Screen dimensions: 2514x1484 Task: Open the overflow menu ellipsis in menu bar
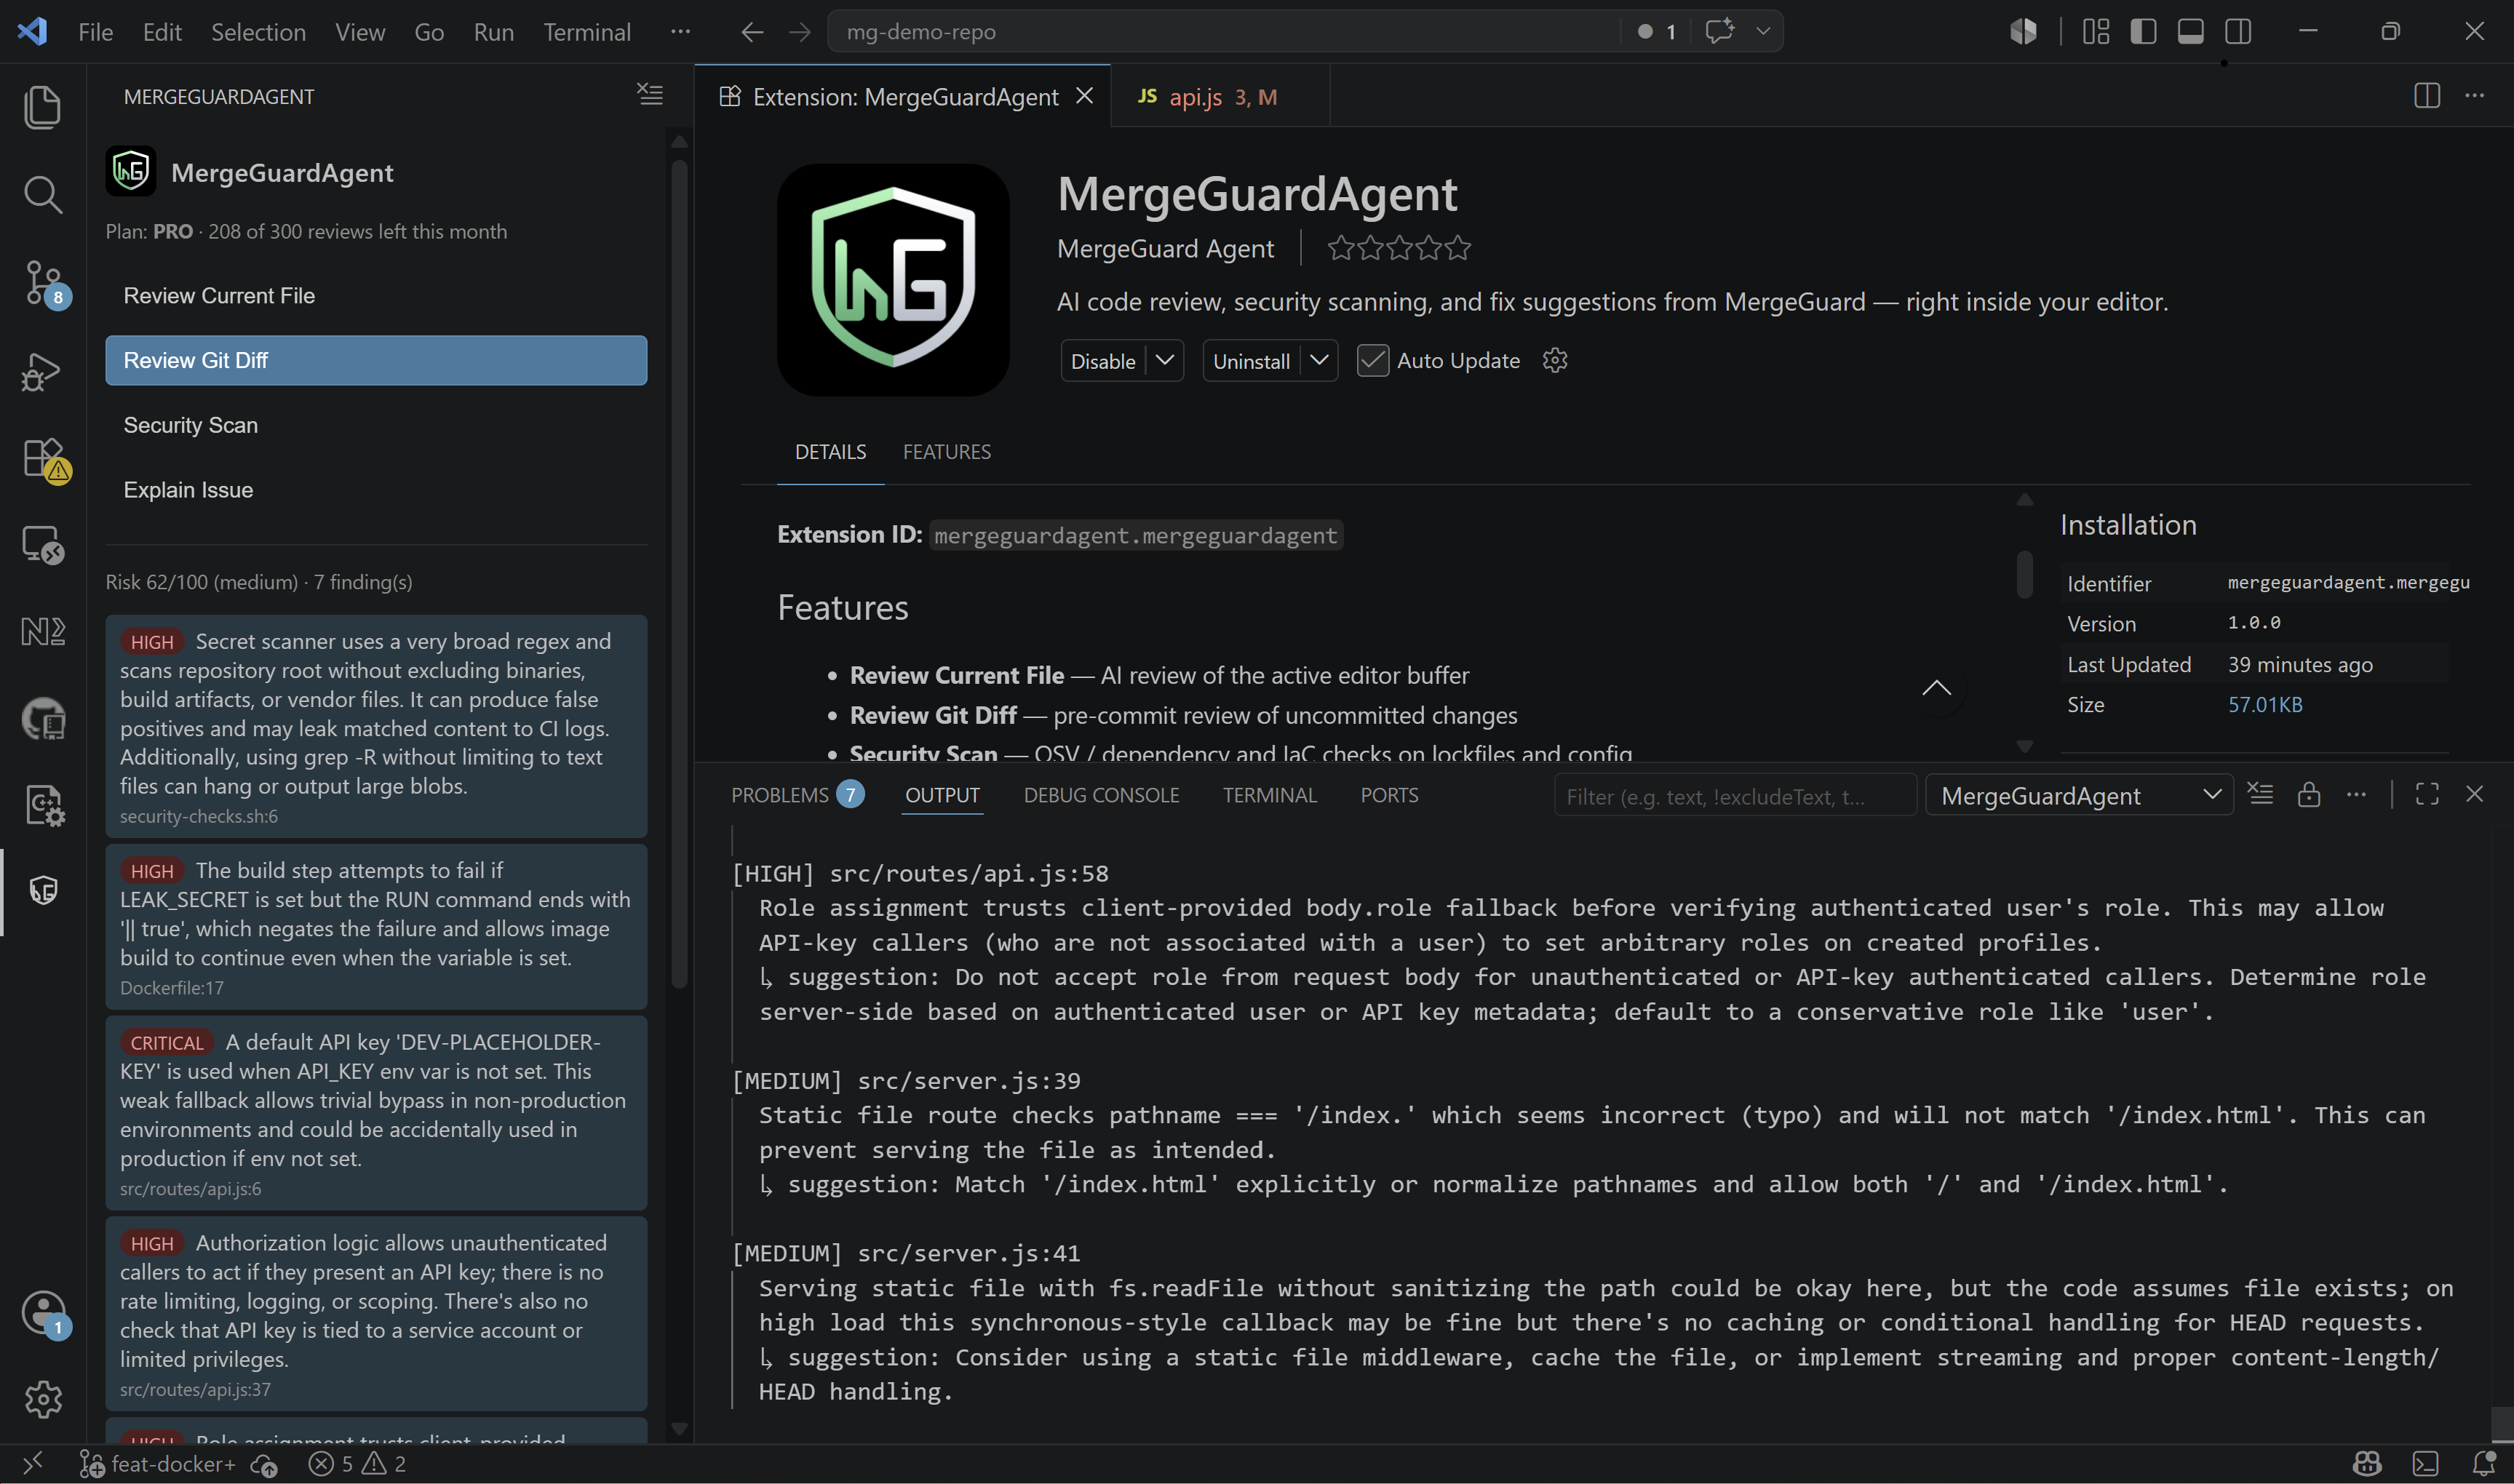coord(681,32)
